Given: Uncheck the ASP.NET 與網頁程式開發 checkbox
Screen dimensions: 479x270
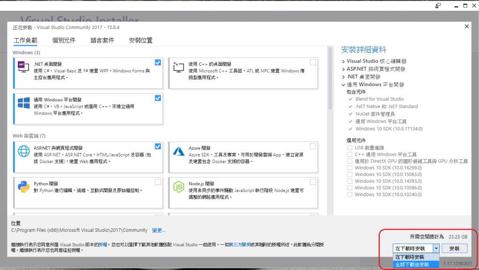Looking at the screenshot, I should click(158, 146).
